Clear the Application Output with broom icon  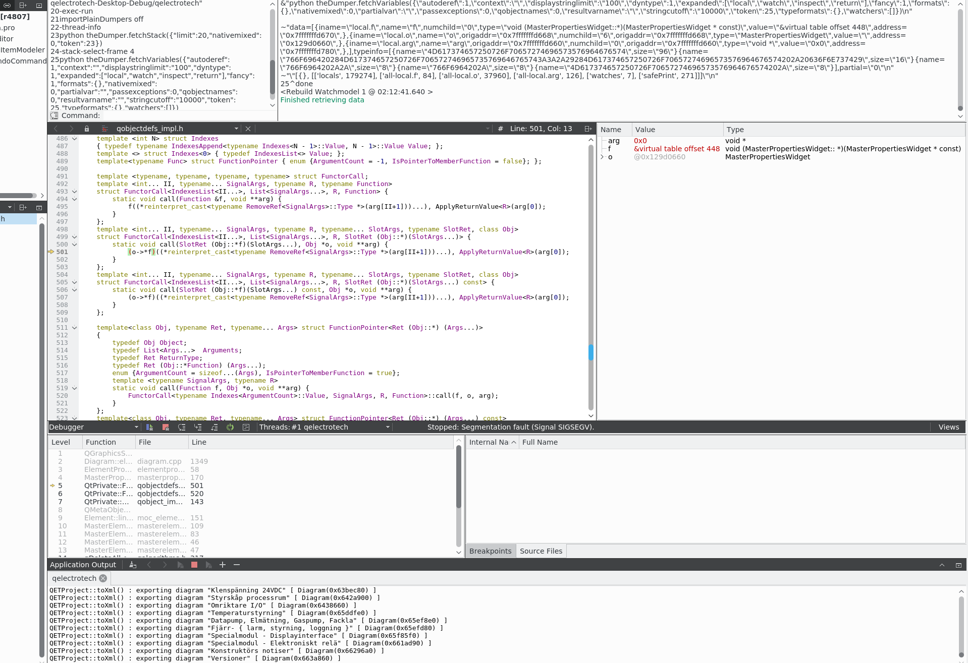[133, 565]
